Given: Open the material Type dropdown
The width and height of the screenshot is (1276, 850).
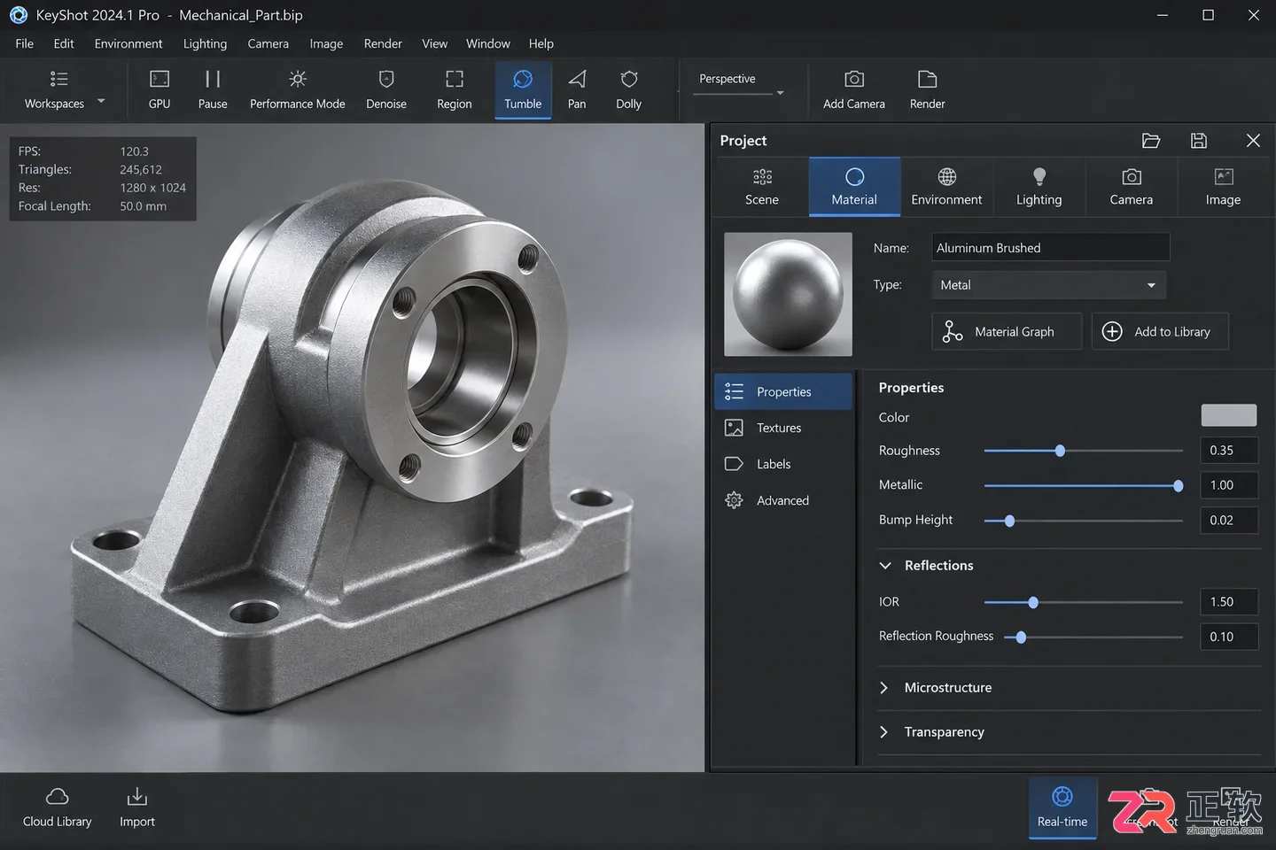Looking at the screenshot, I should (1049, 285).
